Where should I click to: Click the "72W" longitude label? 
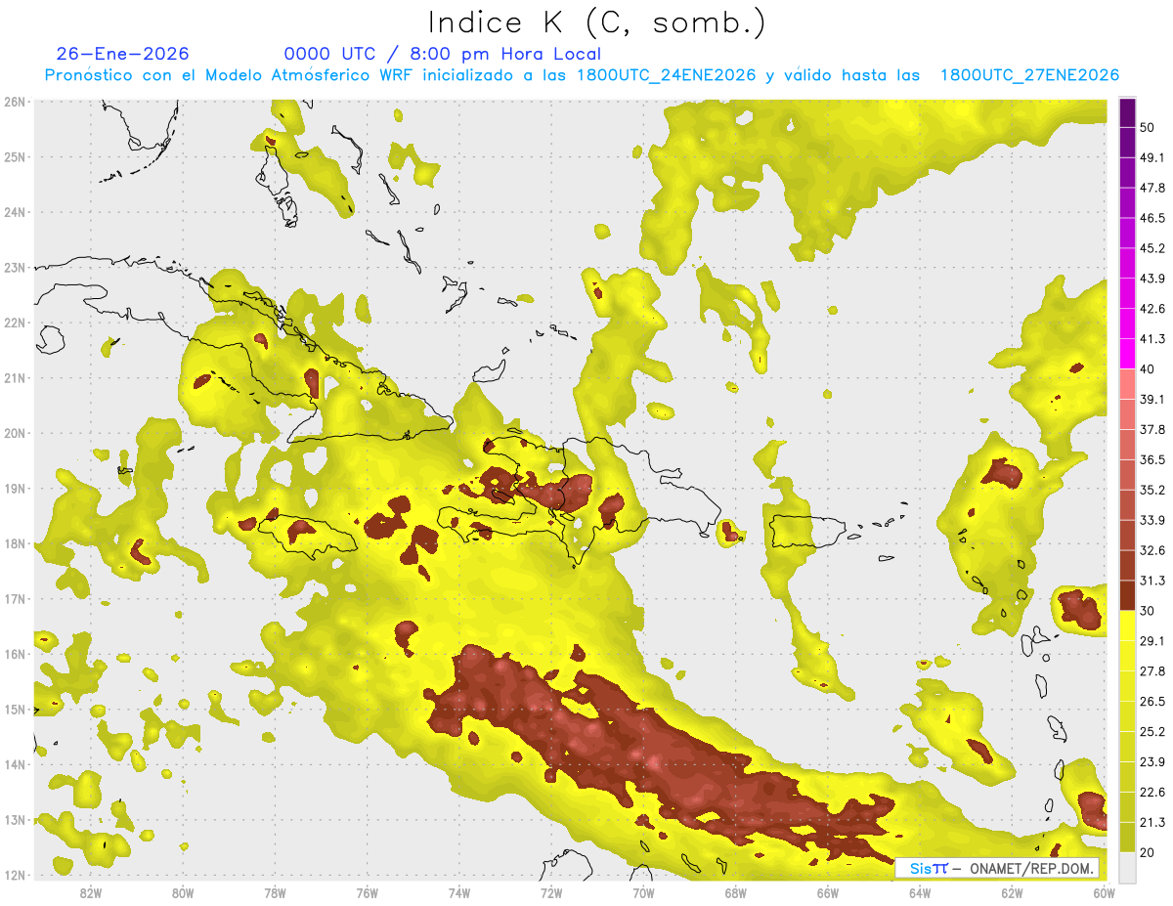[551, 892]
